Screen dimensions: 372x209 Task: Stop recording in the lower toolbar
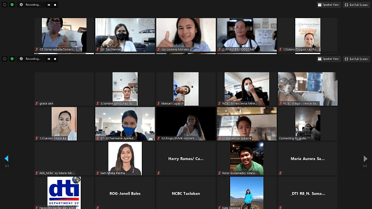55,59
